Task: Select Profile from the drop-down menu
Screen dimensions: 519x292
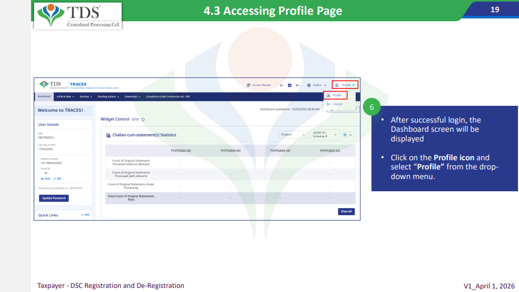Action: 335,95
